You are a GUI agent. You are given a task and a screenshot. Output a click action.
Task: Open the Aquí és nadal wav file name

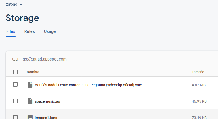88,85
